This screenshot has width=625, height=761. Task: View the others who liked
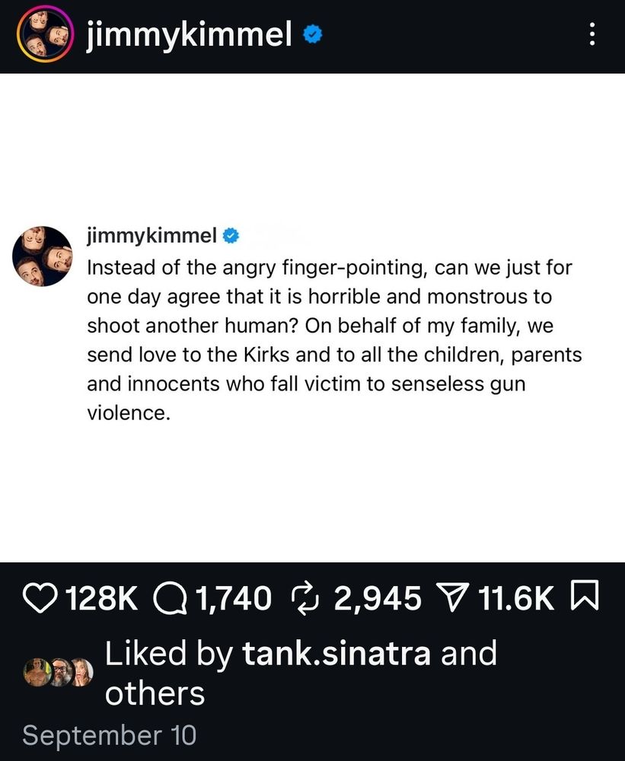click(155, 693)
